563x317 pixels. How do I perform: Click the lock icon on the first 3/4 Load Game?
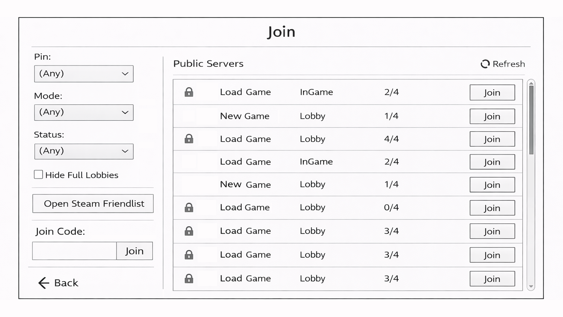point(189,231)
